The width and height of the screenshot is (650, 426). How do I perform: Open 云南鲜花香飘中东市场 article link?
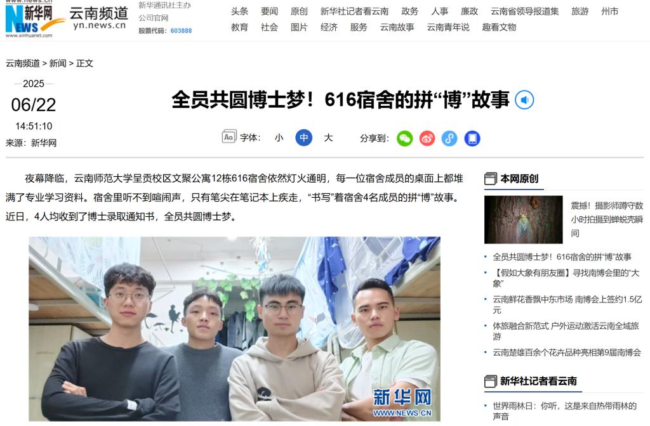click(567, 304)
